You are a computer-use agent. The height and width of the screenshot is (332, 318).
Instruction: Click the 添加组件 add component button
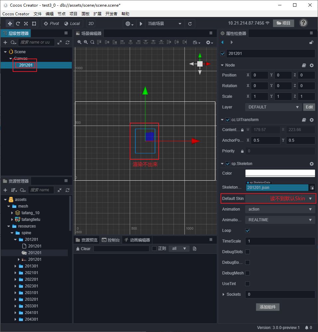[268, 307]
